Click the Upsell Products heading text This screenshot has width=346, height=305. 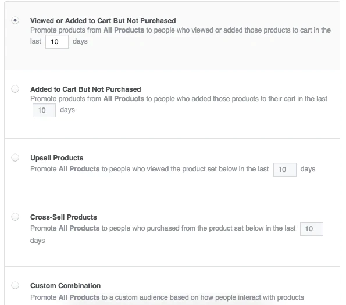[x=57, y=158]
